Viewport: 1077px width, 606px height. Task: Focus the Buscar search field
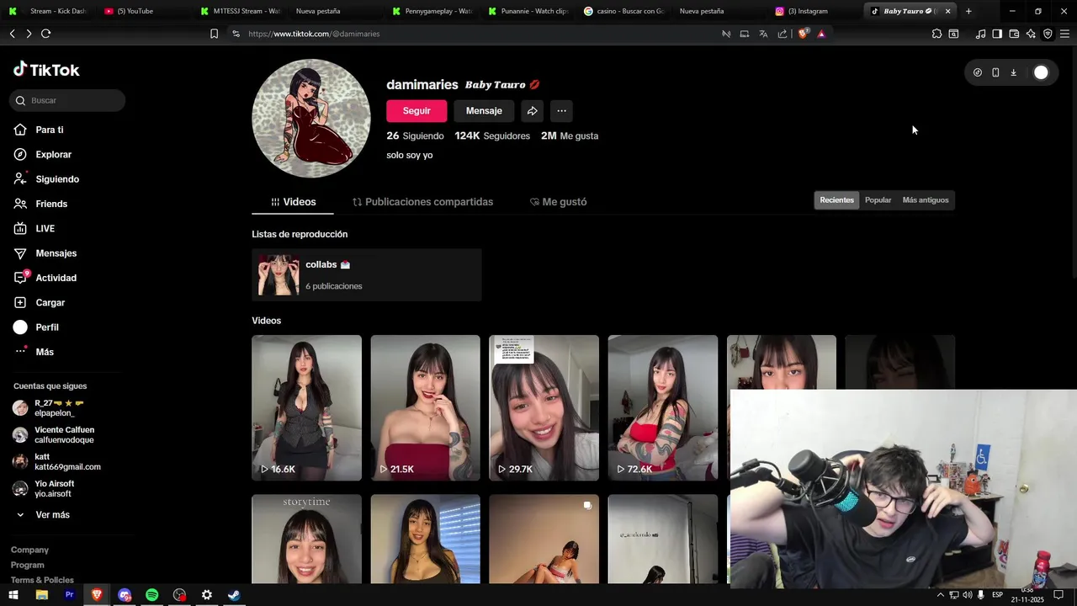67,100
